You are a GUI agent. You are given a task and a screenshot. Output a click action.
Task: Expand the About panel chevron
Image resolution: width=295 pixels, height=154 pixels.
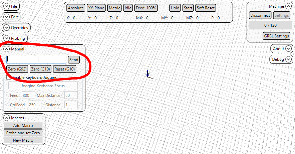pos(288,49)
